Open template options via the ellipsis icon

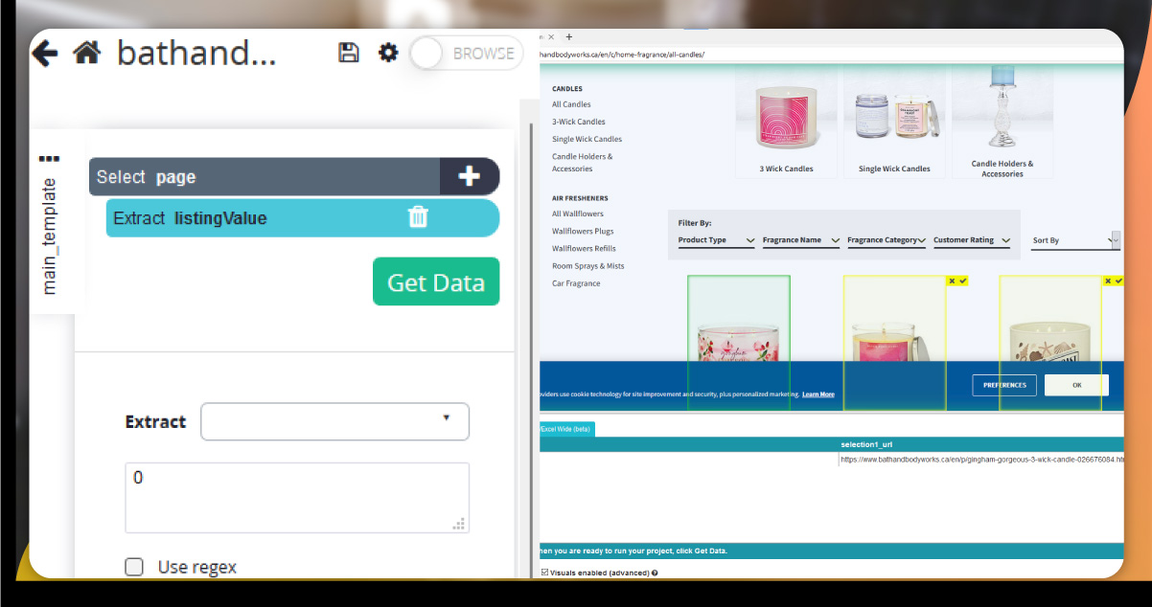pyautogui.click(x=50, y=159)
